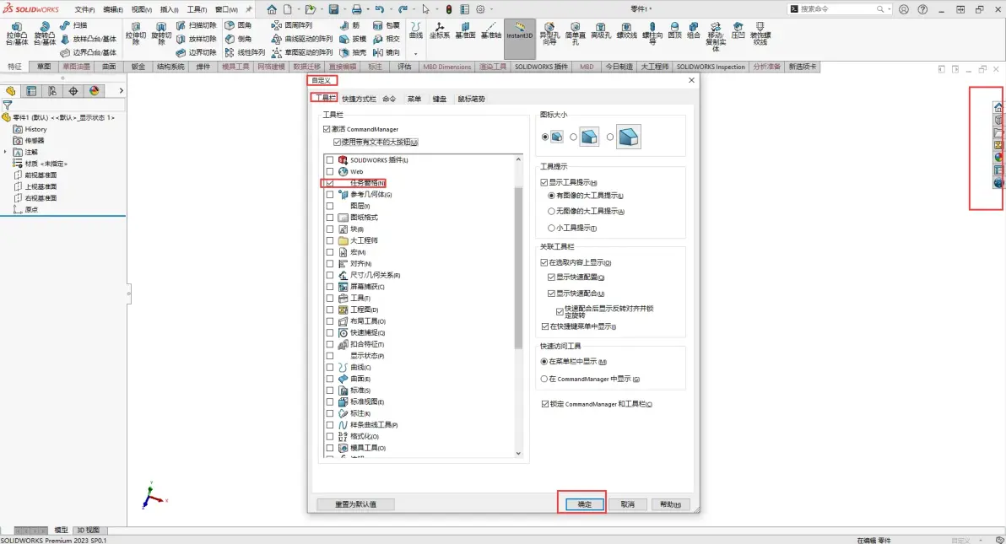
Task: Click the 抽壳 shell tool
Action: (353, 52)
